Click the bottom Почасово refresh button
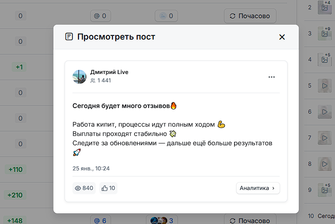Viewport: 335px width, 224px height. [x=250, y=220]
